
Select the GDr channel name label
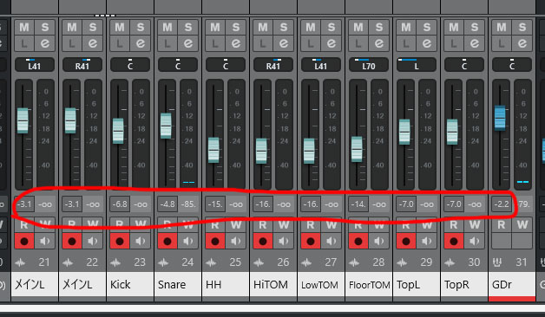(512, 284)
